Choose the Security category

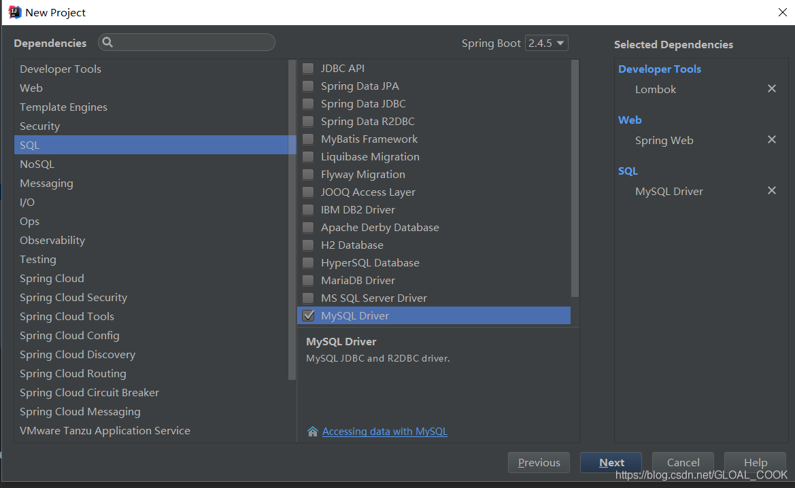pyautogui.click(x=152, y=126)
